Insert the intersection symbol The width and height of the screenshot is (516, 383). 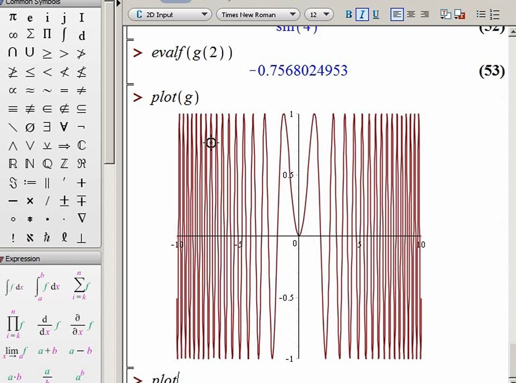(13, 53)
